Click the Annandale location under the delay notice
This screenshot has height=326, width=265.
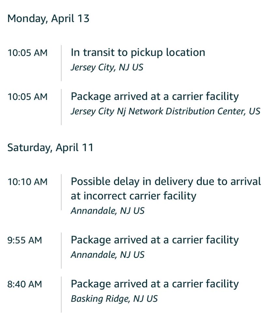coord(107,211)
